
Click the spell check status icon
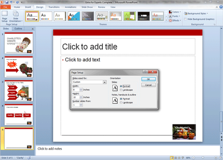pos(29,158)
